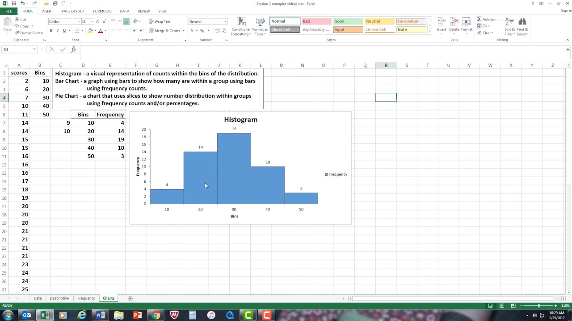Open the FILE tab
This screenshot has height=321, width=572.
pos(8,11)
